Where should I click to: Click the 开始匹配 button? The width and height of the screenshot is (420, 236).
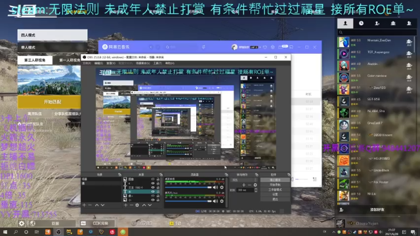pos(49,102)
